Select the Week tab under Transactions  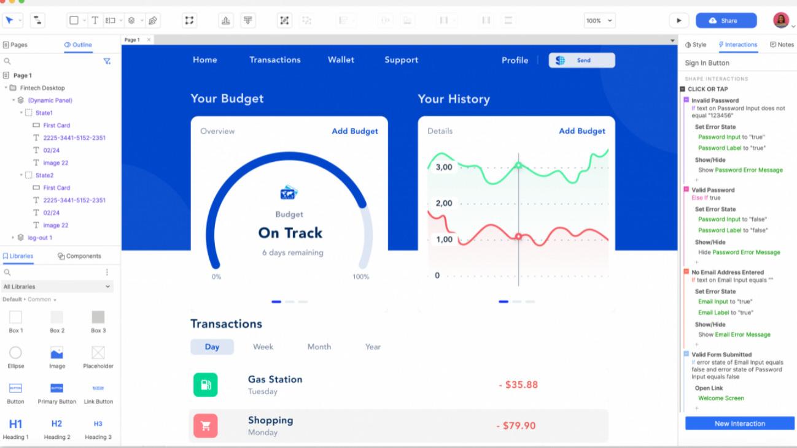coord(263,347)
